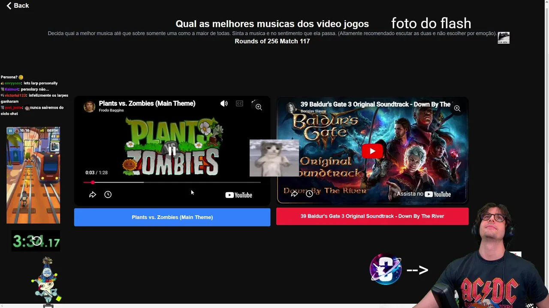The image size is (549, 308).
Task: Zoom the Baldur's Gate video with magnifier icon
Action: coord(457,109)
